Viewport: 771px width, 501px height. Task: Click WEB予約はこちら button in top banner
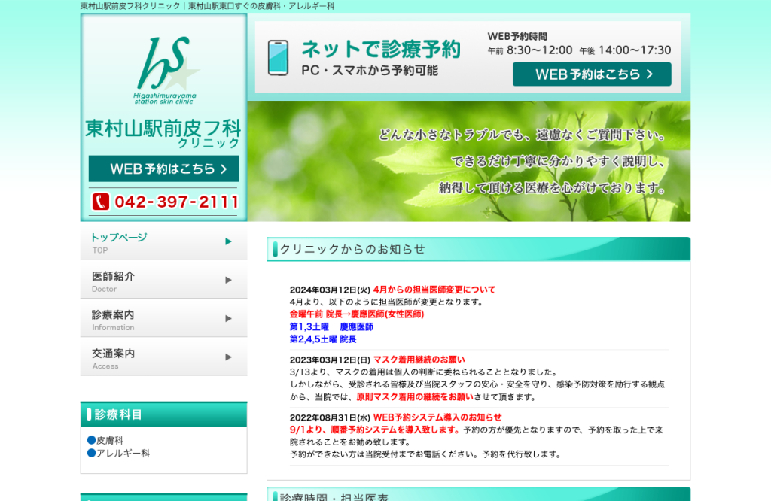[x=592, y=74]
